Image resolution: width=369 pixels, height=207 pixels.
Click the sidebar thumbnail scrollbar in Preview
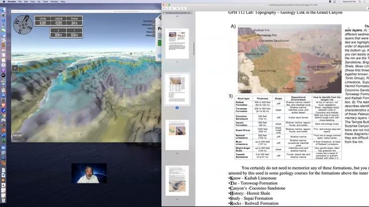click(194, 49)
